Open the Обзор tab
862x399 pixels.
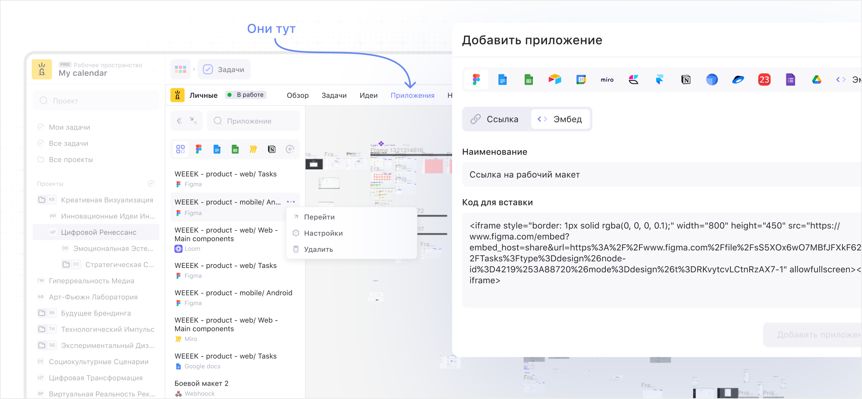[x=298, y=95]
